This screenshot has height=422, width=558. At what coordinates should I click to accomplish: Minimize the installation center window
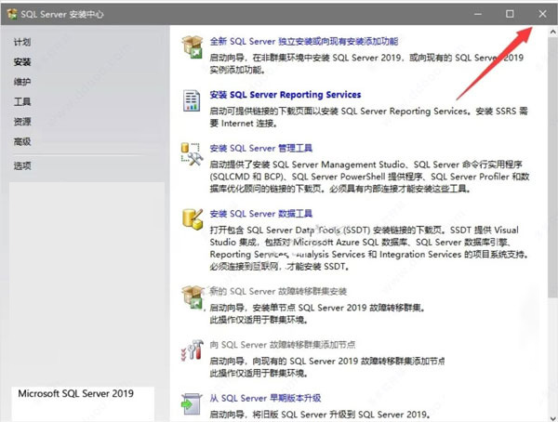478,14
